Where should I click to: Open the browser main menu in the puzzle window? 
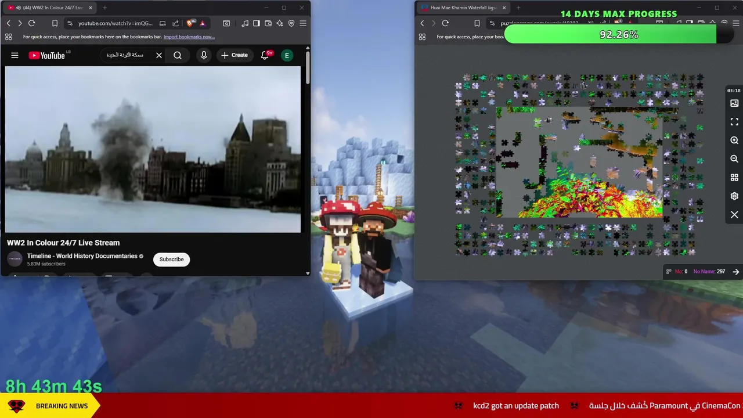(x=735, y=23)
